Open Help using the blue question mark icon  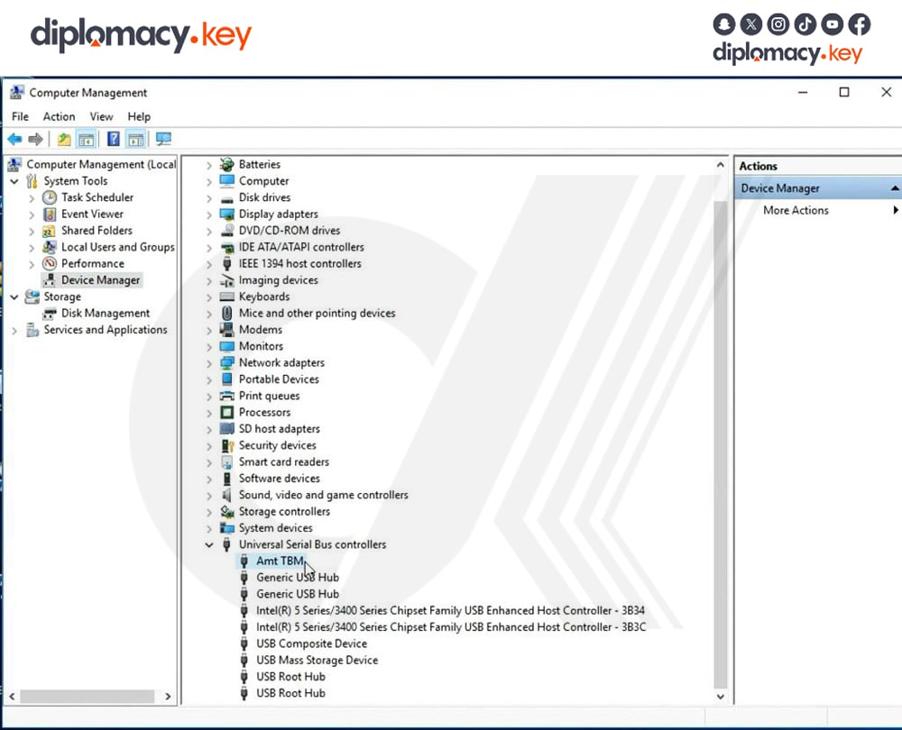point(111,138)
